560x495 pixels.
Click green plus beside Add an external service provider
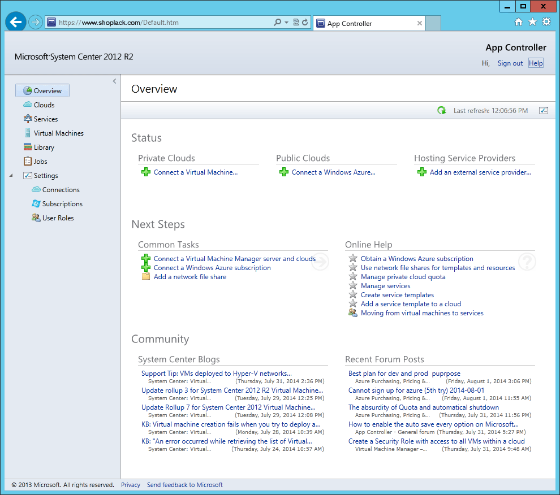click(422, 172)
